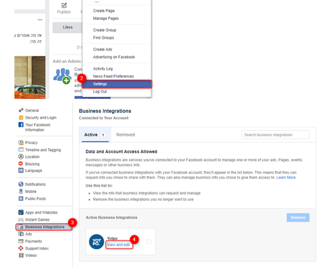Screen dimensions: 318x267
Task: Choose Advertising on Facebook menu item
Action: (114, 57)
